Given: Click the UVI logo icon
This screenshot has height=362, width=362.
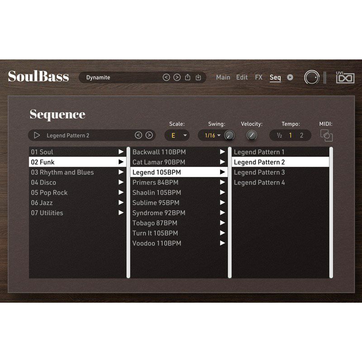Looking at the screenshot, I should coord(345,77).
